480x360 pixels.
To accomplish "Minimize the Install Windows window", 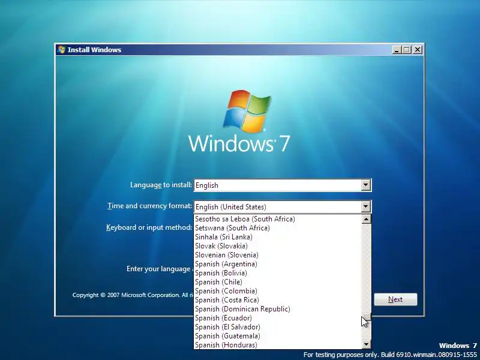I will [397, 50].
